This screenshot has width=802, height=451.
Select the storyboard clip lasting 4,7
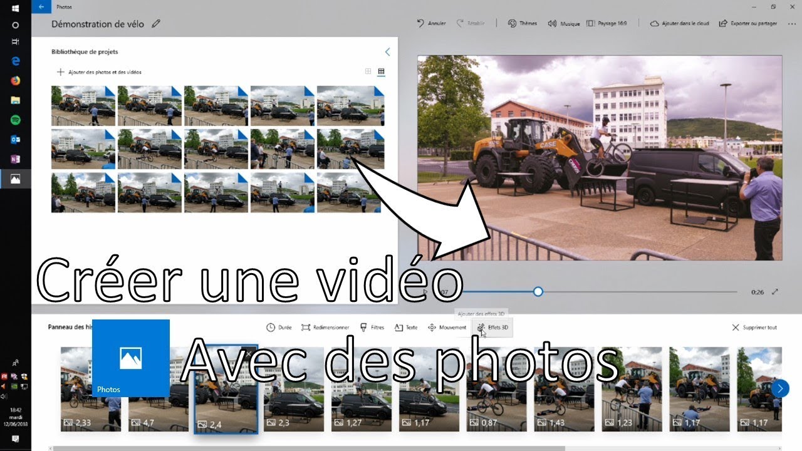[x=158, y=390]
